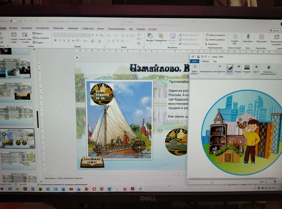The height and width of the screenshot is (209, 282).
Task: Expand the Layout (Макет) dropdown
Action: (x=39, y=33)
